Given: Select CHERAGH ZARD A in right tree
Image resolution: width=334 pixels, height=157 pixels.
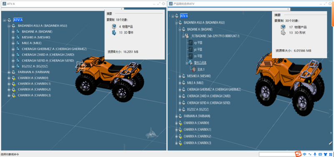Looking at the screenshot, I should coord(209,96).
